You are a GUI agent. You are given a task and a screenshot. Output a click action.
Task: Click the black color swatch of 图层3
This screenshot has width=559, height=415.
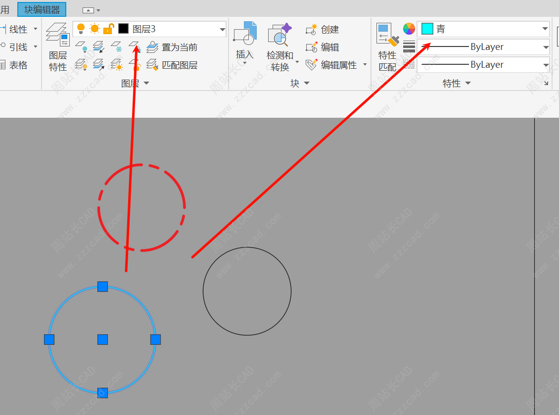(x=123, y=29)
